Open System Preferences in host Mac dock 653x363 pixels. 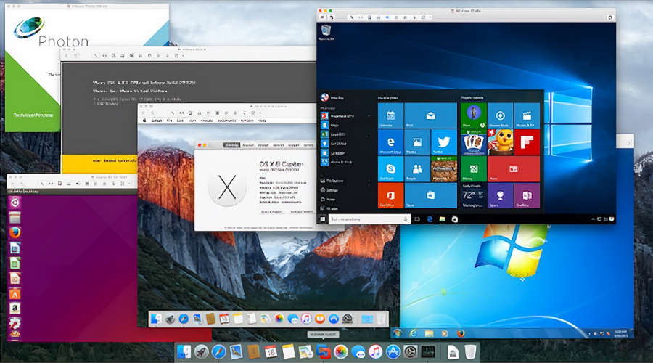(411, 353)
